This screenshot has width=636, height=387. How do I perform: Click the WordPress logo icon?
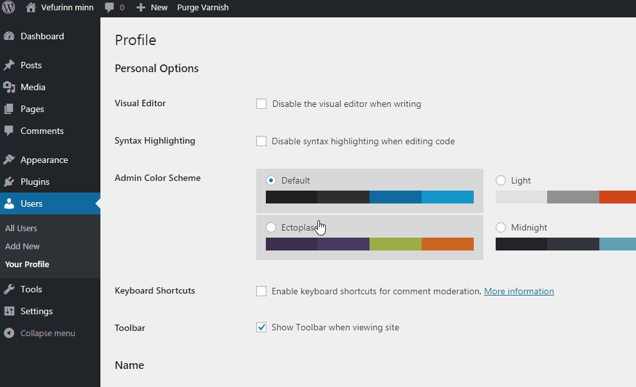coord(8,8)
